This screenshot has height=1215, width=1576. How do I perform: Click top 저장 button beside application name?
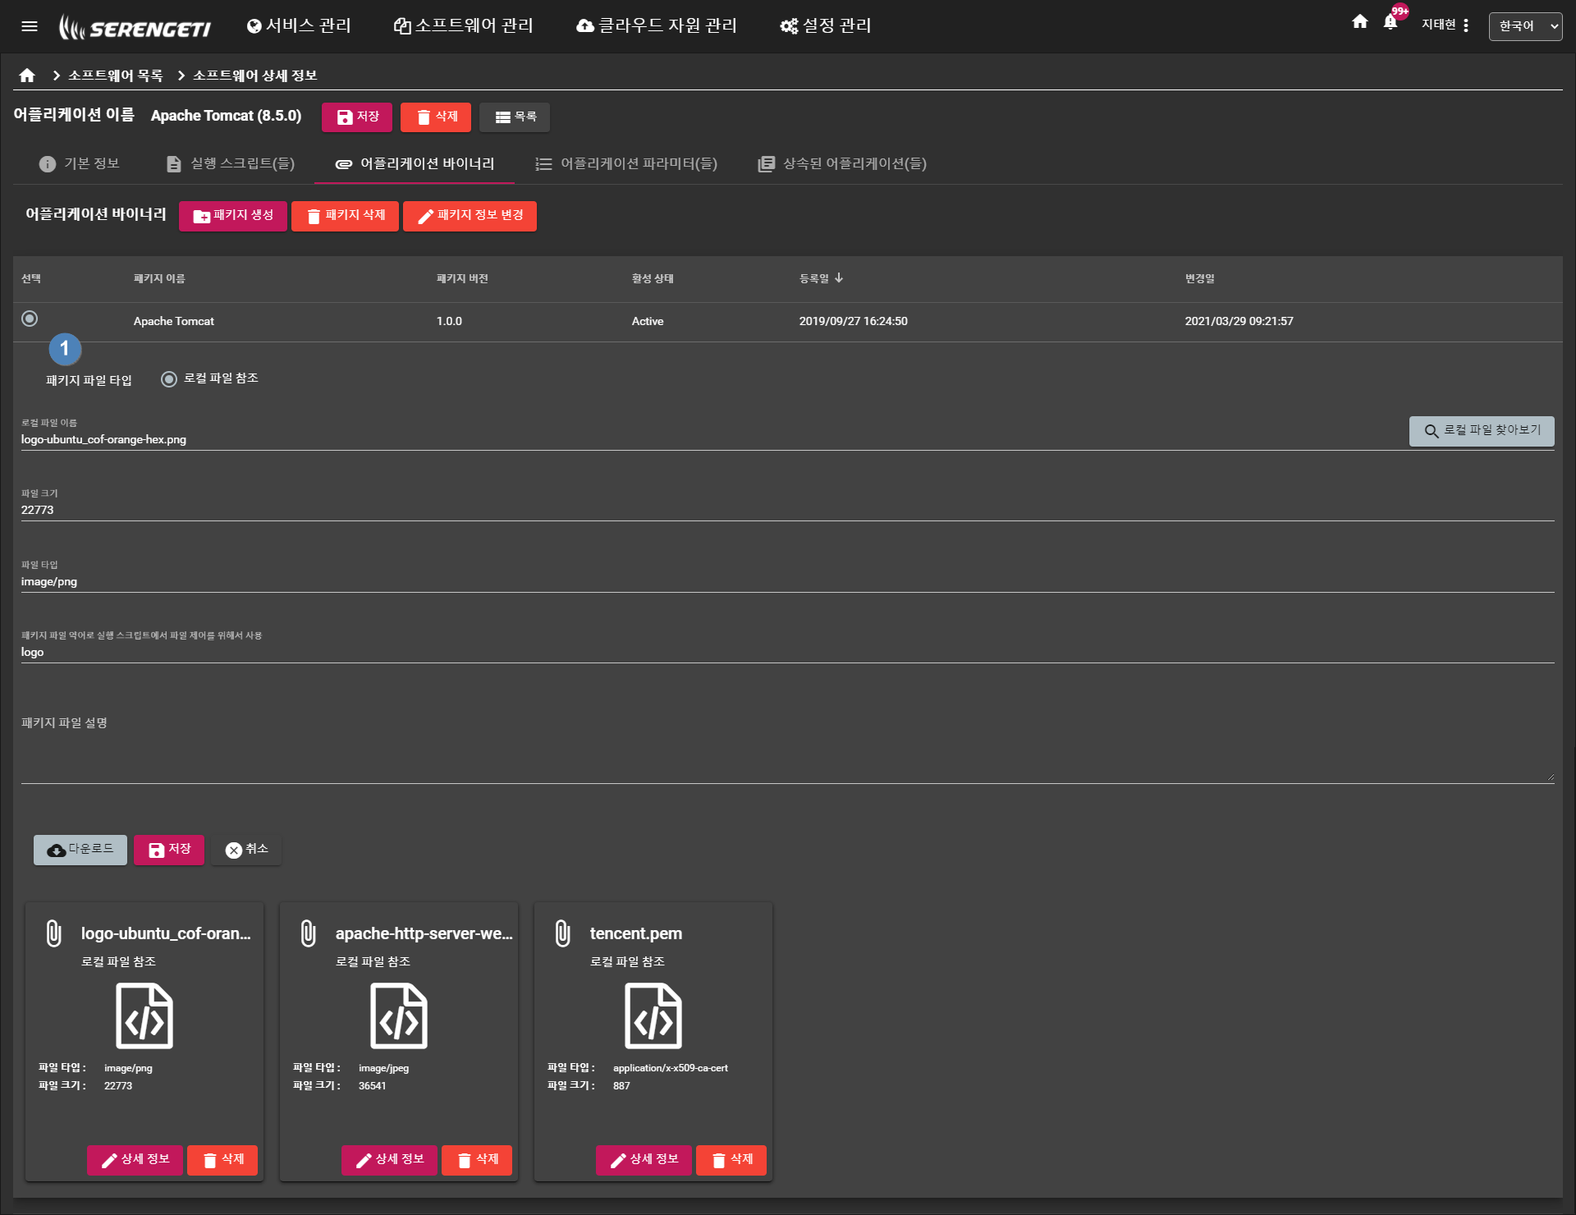click(357, 117)
